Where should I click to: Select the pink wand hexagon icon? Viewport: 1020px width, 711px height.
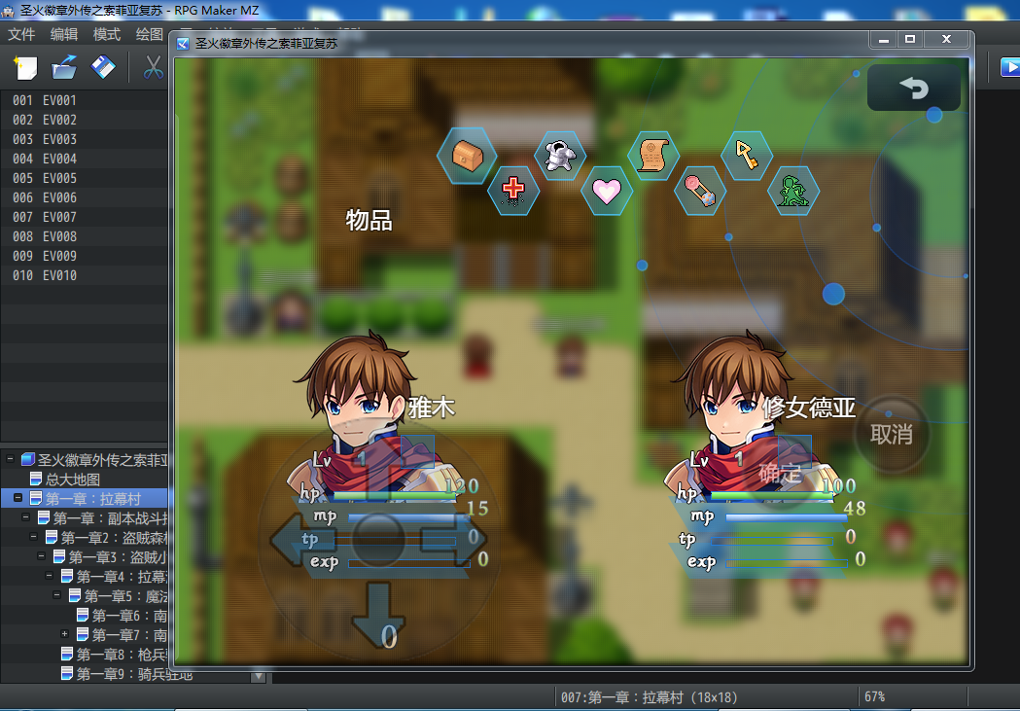pos(700,191)
